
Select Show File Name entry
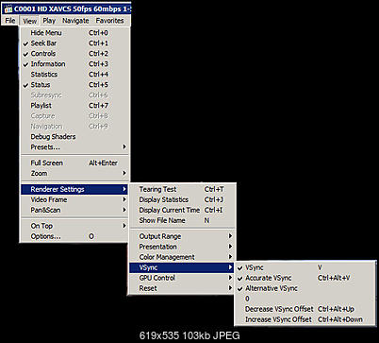(x=182, y=220)
